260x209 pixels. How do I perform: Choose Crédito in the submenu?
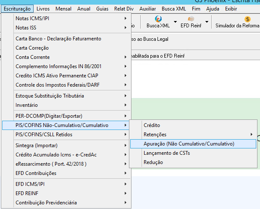pyautogui.click(x=193, y=125)
